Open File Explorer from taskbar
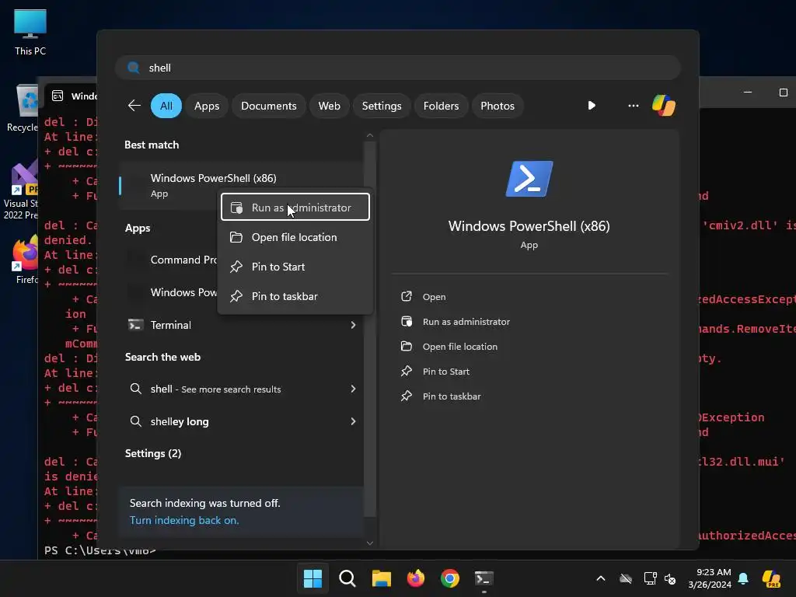 [381, 578]
